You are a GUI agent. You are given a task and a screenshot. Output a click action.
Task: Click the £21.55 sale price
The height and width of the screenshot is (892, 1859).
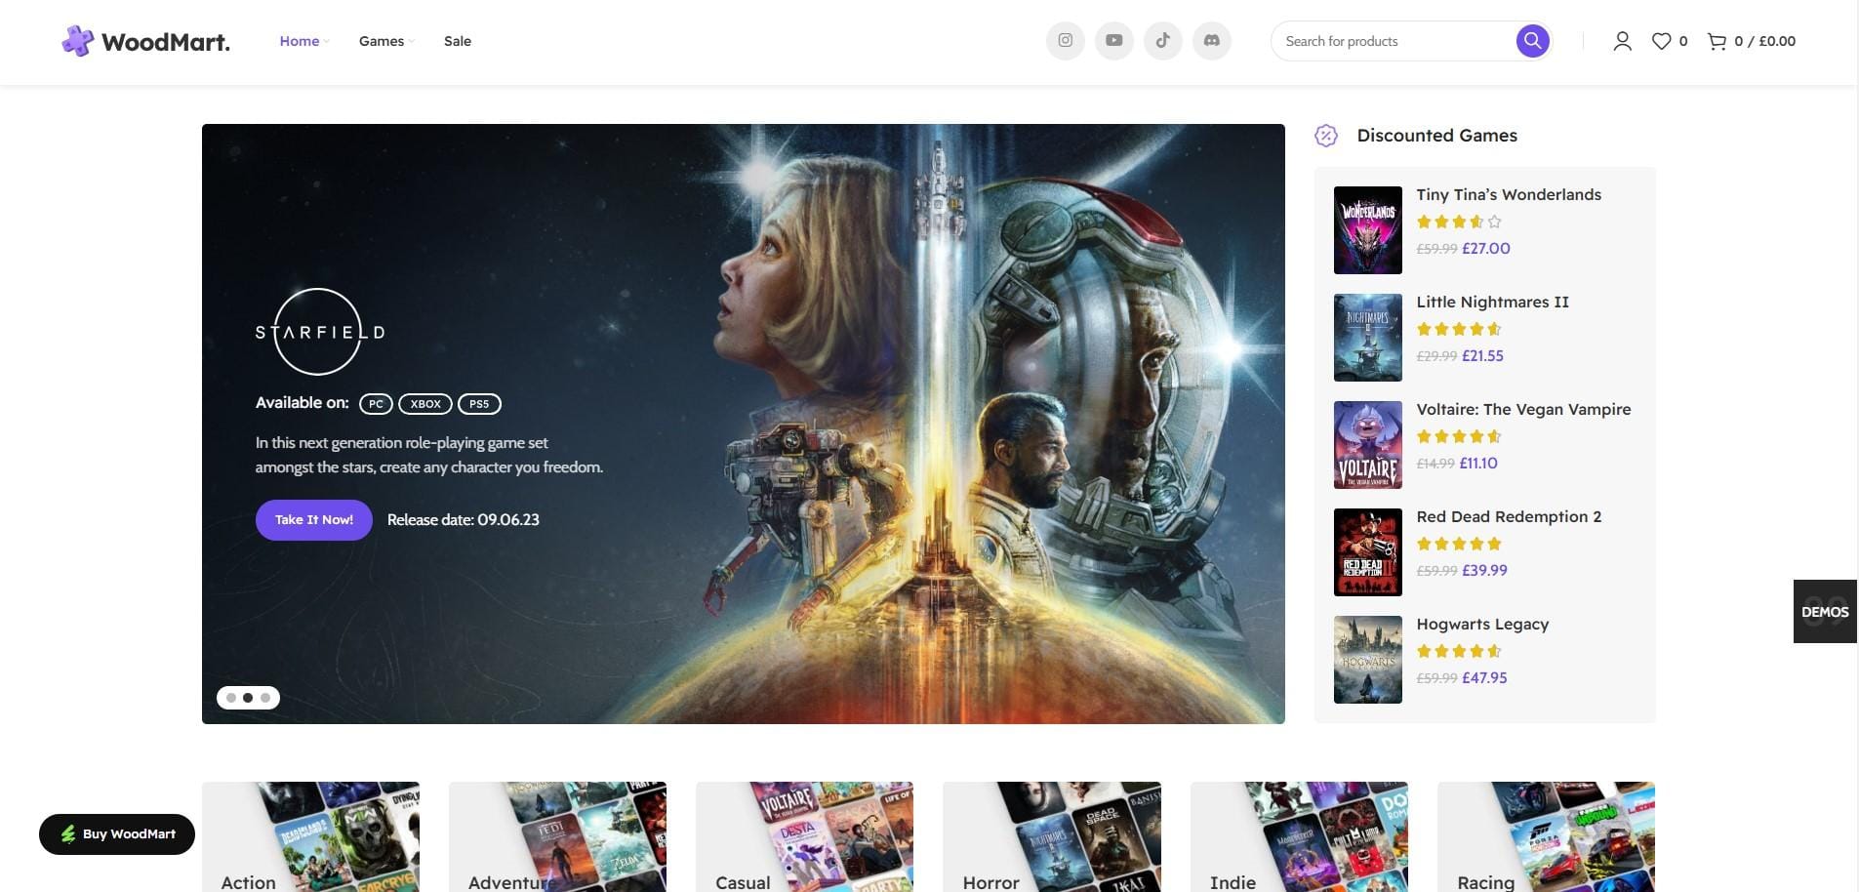pyautogui.click(x=1482, y=356)
